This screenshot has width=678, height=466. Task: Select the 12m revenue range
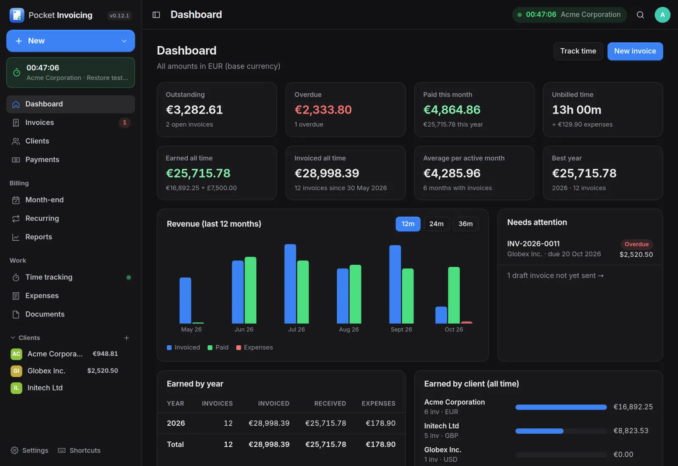(x=408, y=224)
